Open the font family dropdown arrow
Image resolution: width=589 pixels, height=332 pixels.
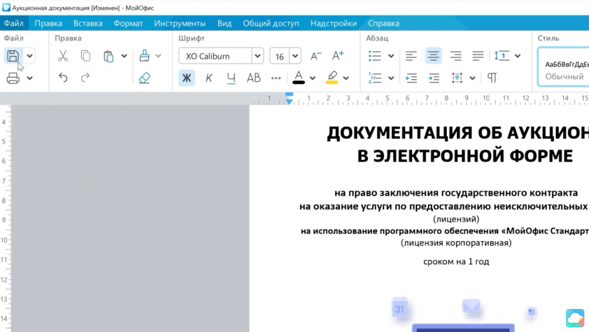258,56
